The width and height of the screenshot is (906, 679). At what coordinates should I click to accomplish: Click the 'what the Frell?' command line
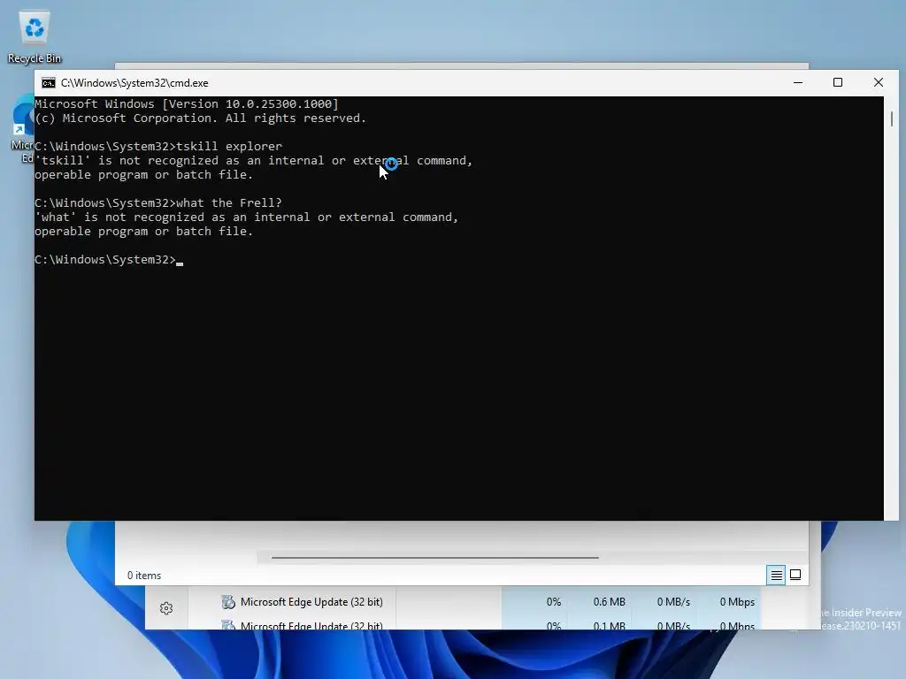[x=158, y=203]
